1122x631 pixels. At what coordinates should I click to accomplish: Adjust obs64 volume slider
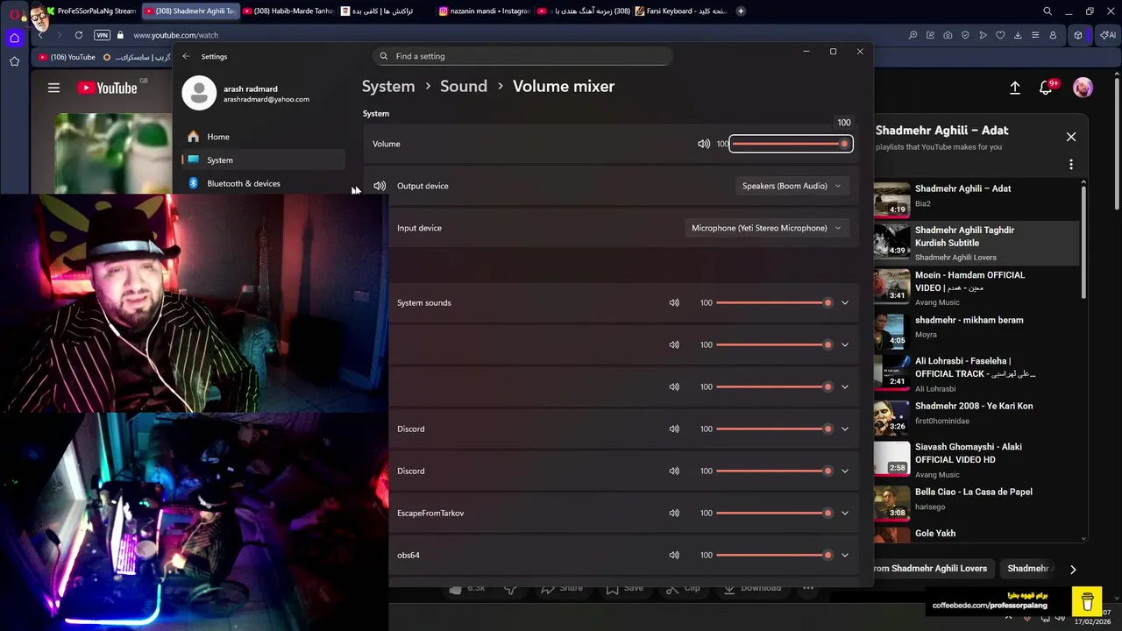(x=774, y=555)
